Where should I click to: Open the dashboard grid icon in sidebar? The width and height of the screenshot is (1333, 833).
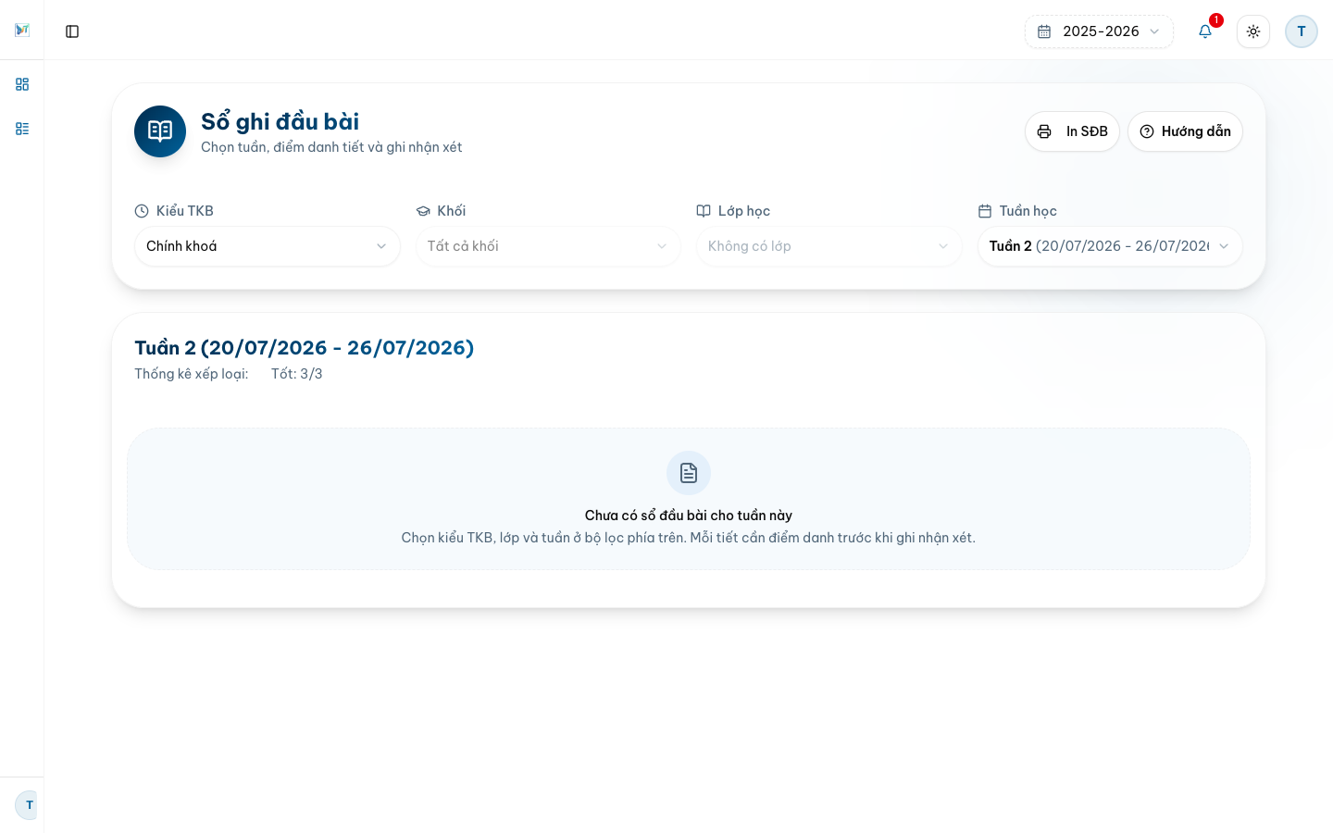coord(22,84)
